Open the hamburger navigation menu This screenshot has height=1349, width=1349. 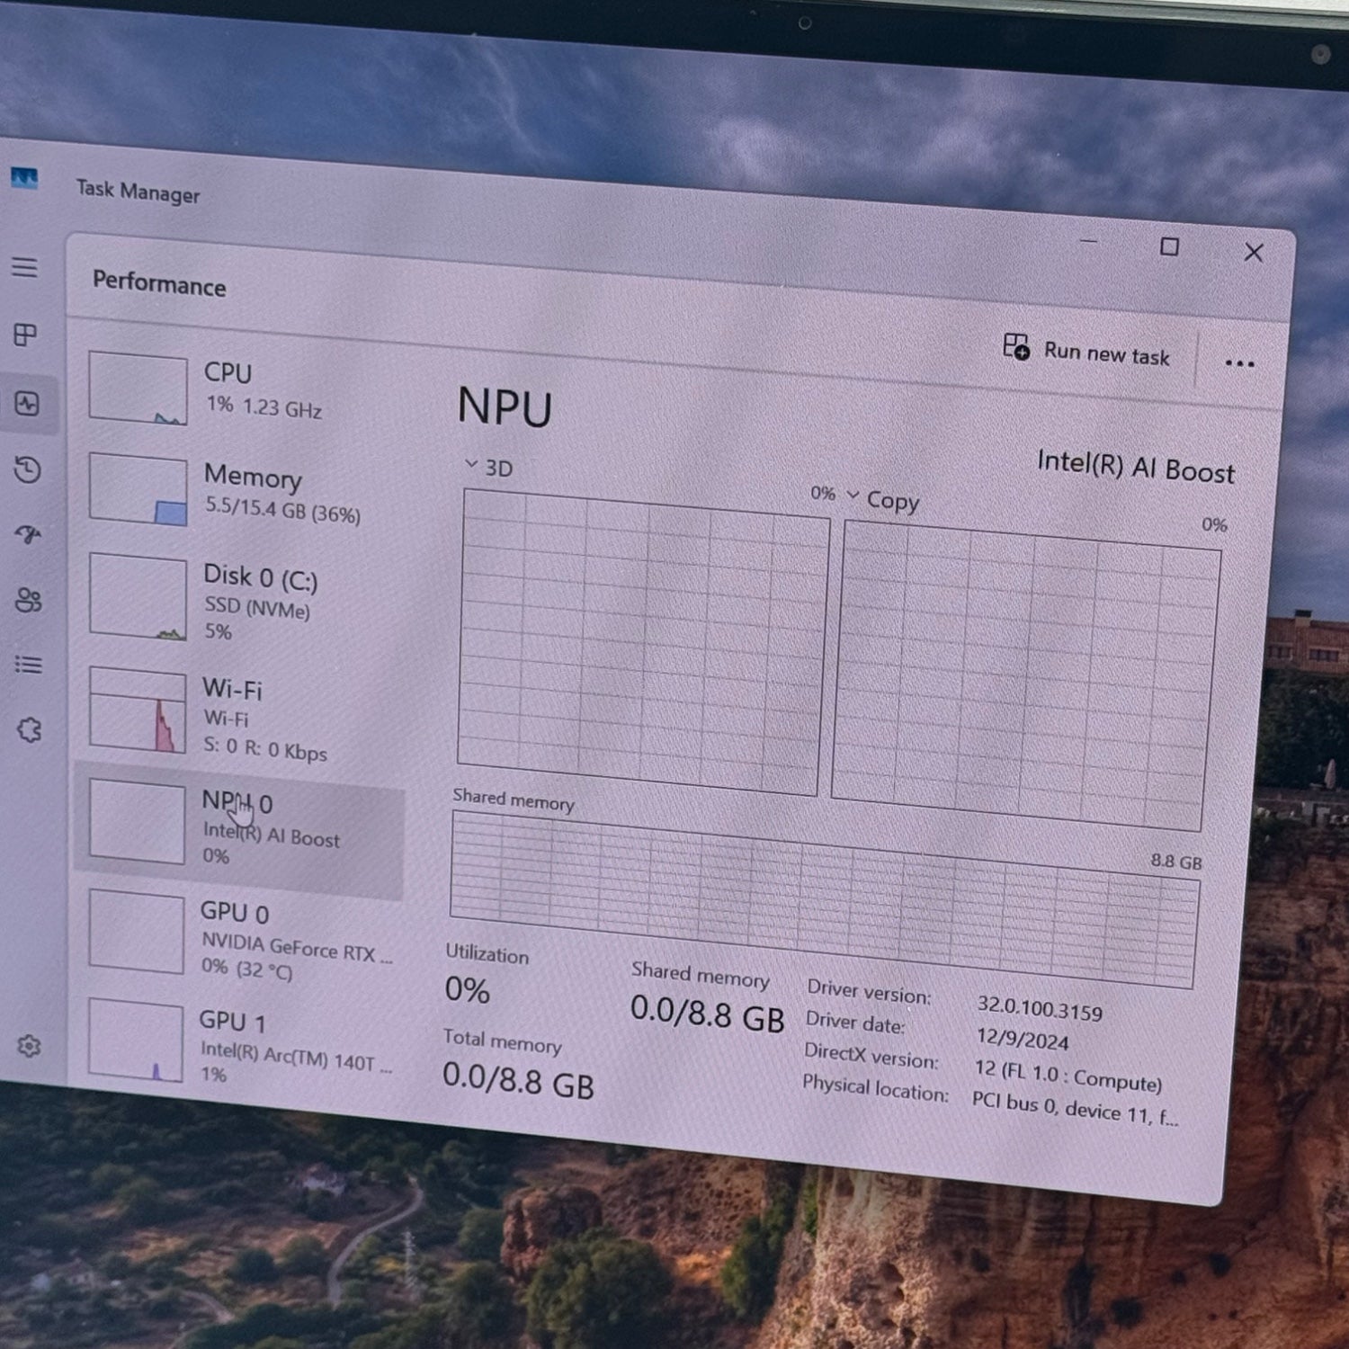pyautogui.click(x=25, y=267)
